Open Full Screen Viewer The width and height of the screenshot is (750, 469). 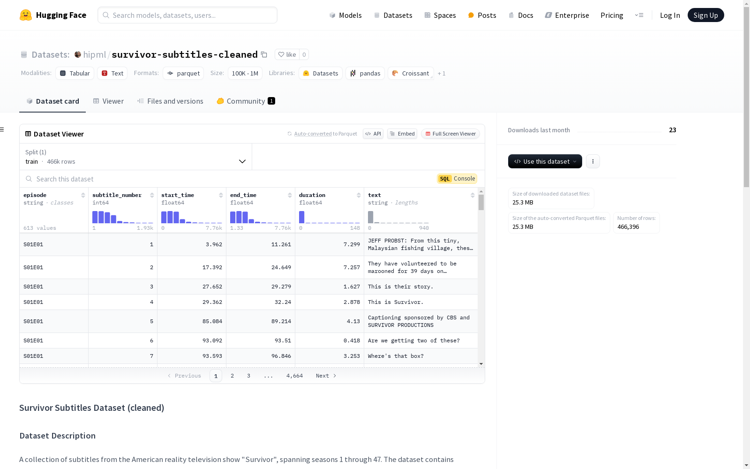450,134
